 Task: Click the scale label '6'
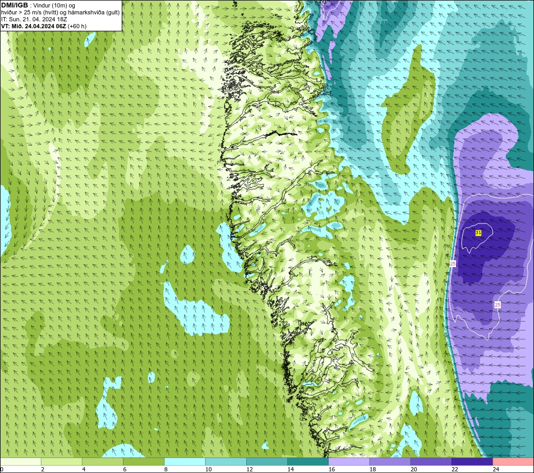coord(125,469)
